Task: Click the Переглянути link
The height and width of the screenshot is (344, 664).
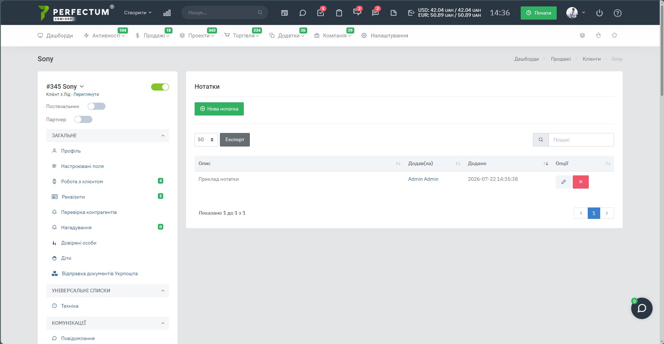Action: coord(86,94)
